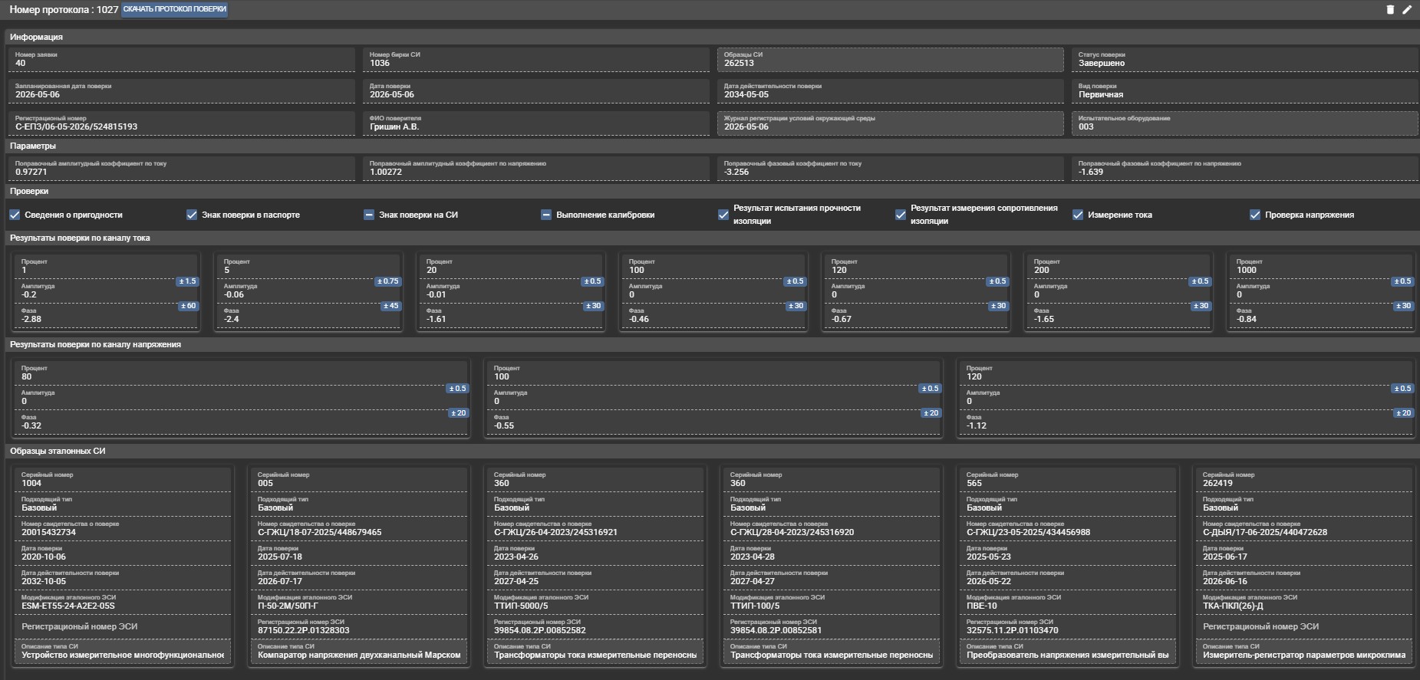Open the Образцы СИ field showing 262513

(891, 60)
